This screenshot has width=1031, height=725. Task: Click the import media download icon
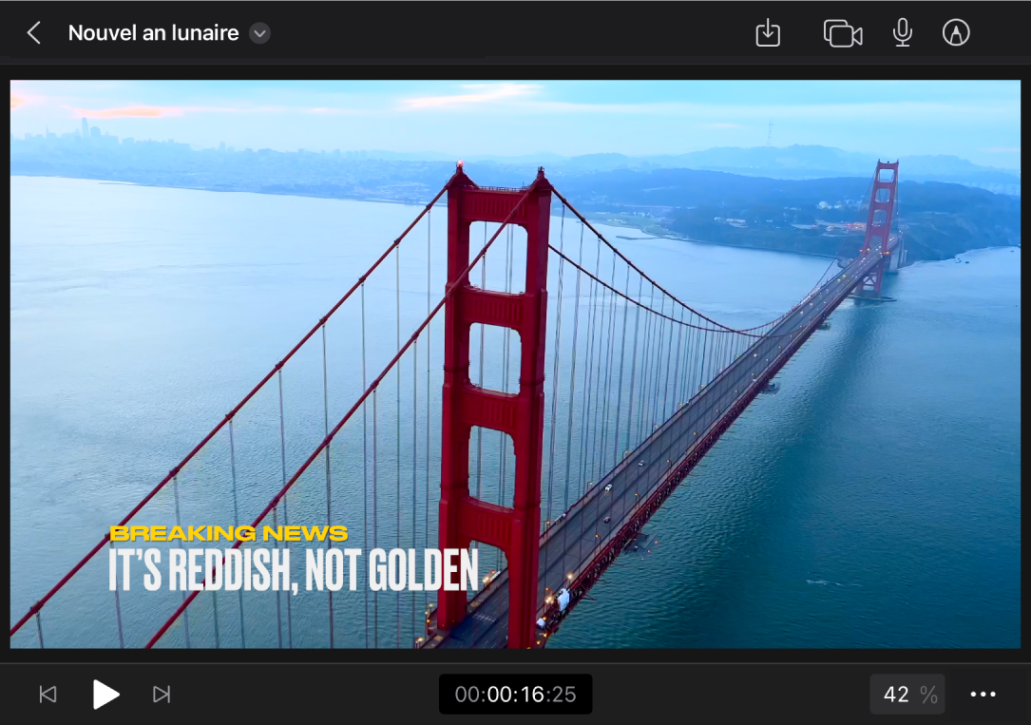point(768,33)
